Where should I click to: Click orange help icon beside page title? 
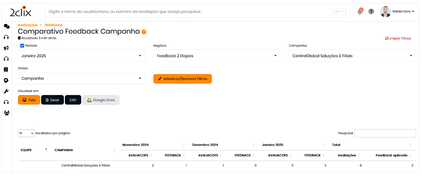point(144,32)
